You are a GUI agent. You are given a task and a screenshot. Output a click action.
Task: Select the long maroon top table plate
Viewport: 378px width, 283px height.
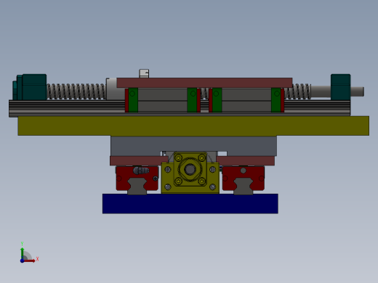(x=204, y=83)
